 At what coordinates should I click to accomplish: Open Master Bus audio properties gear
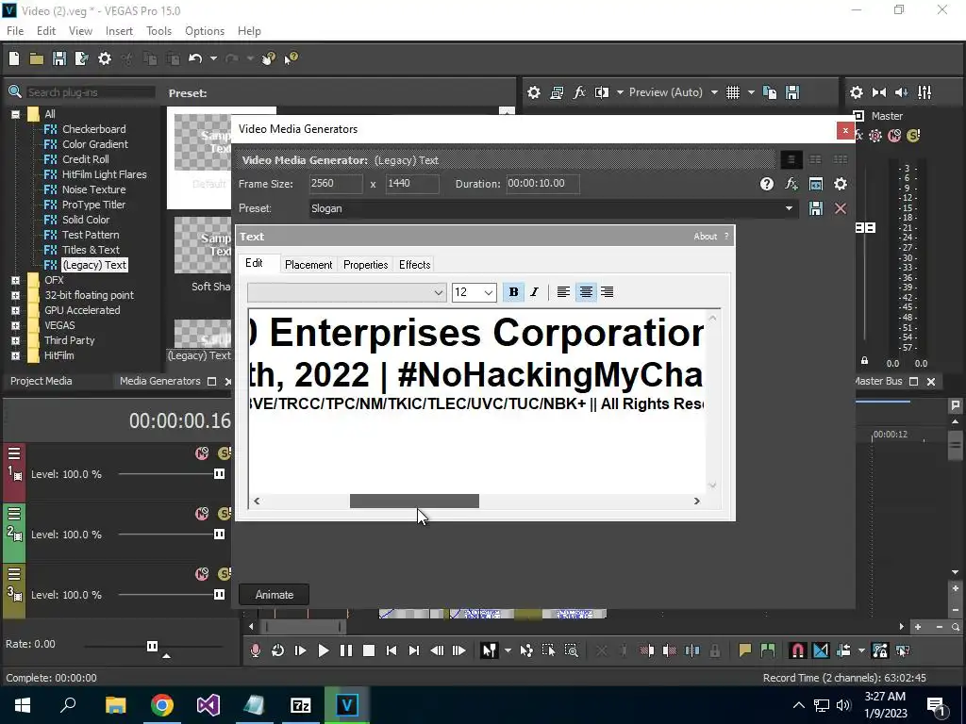[x=857, y=92]
